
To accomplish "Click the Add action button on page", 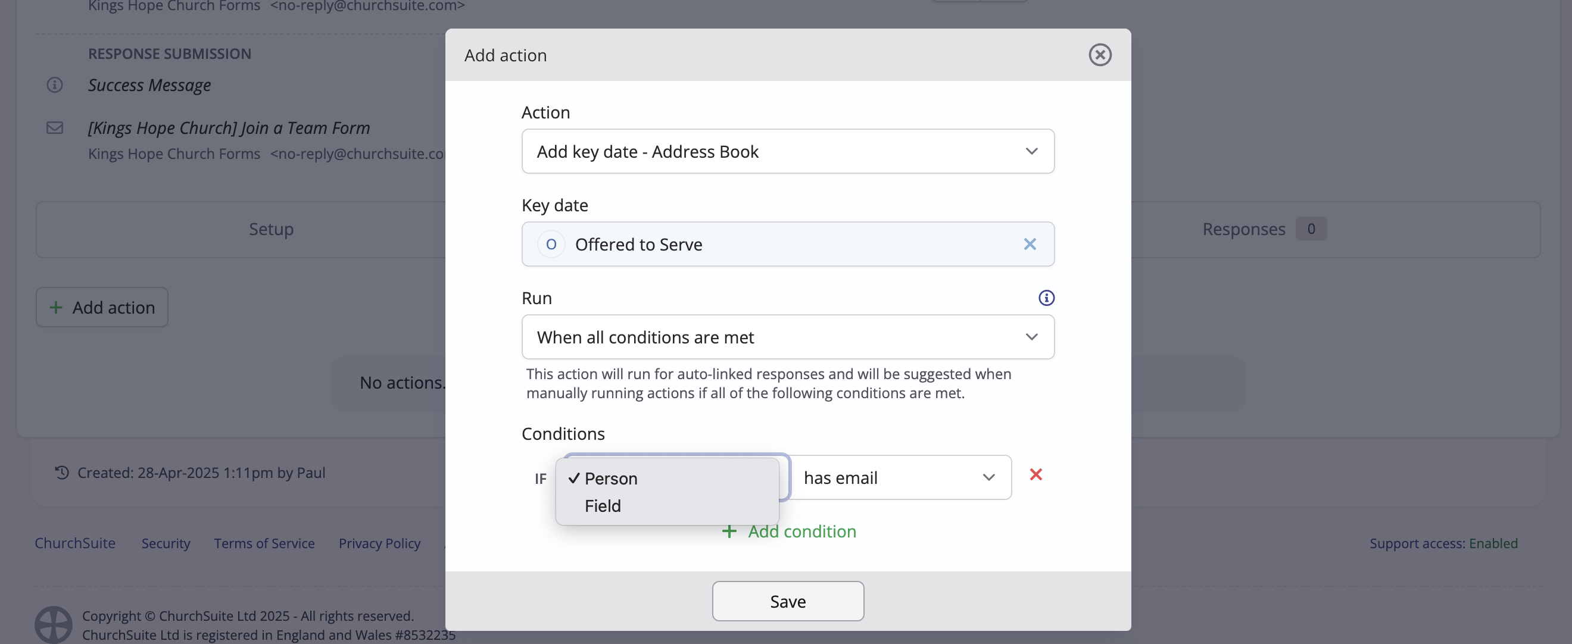I will coord(102,307).
